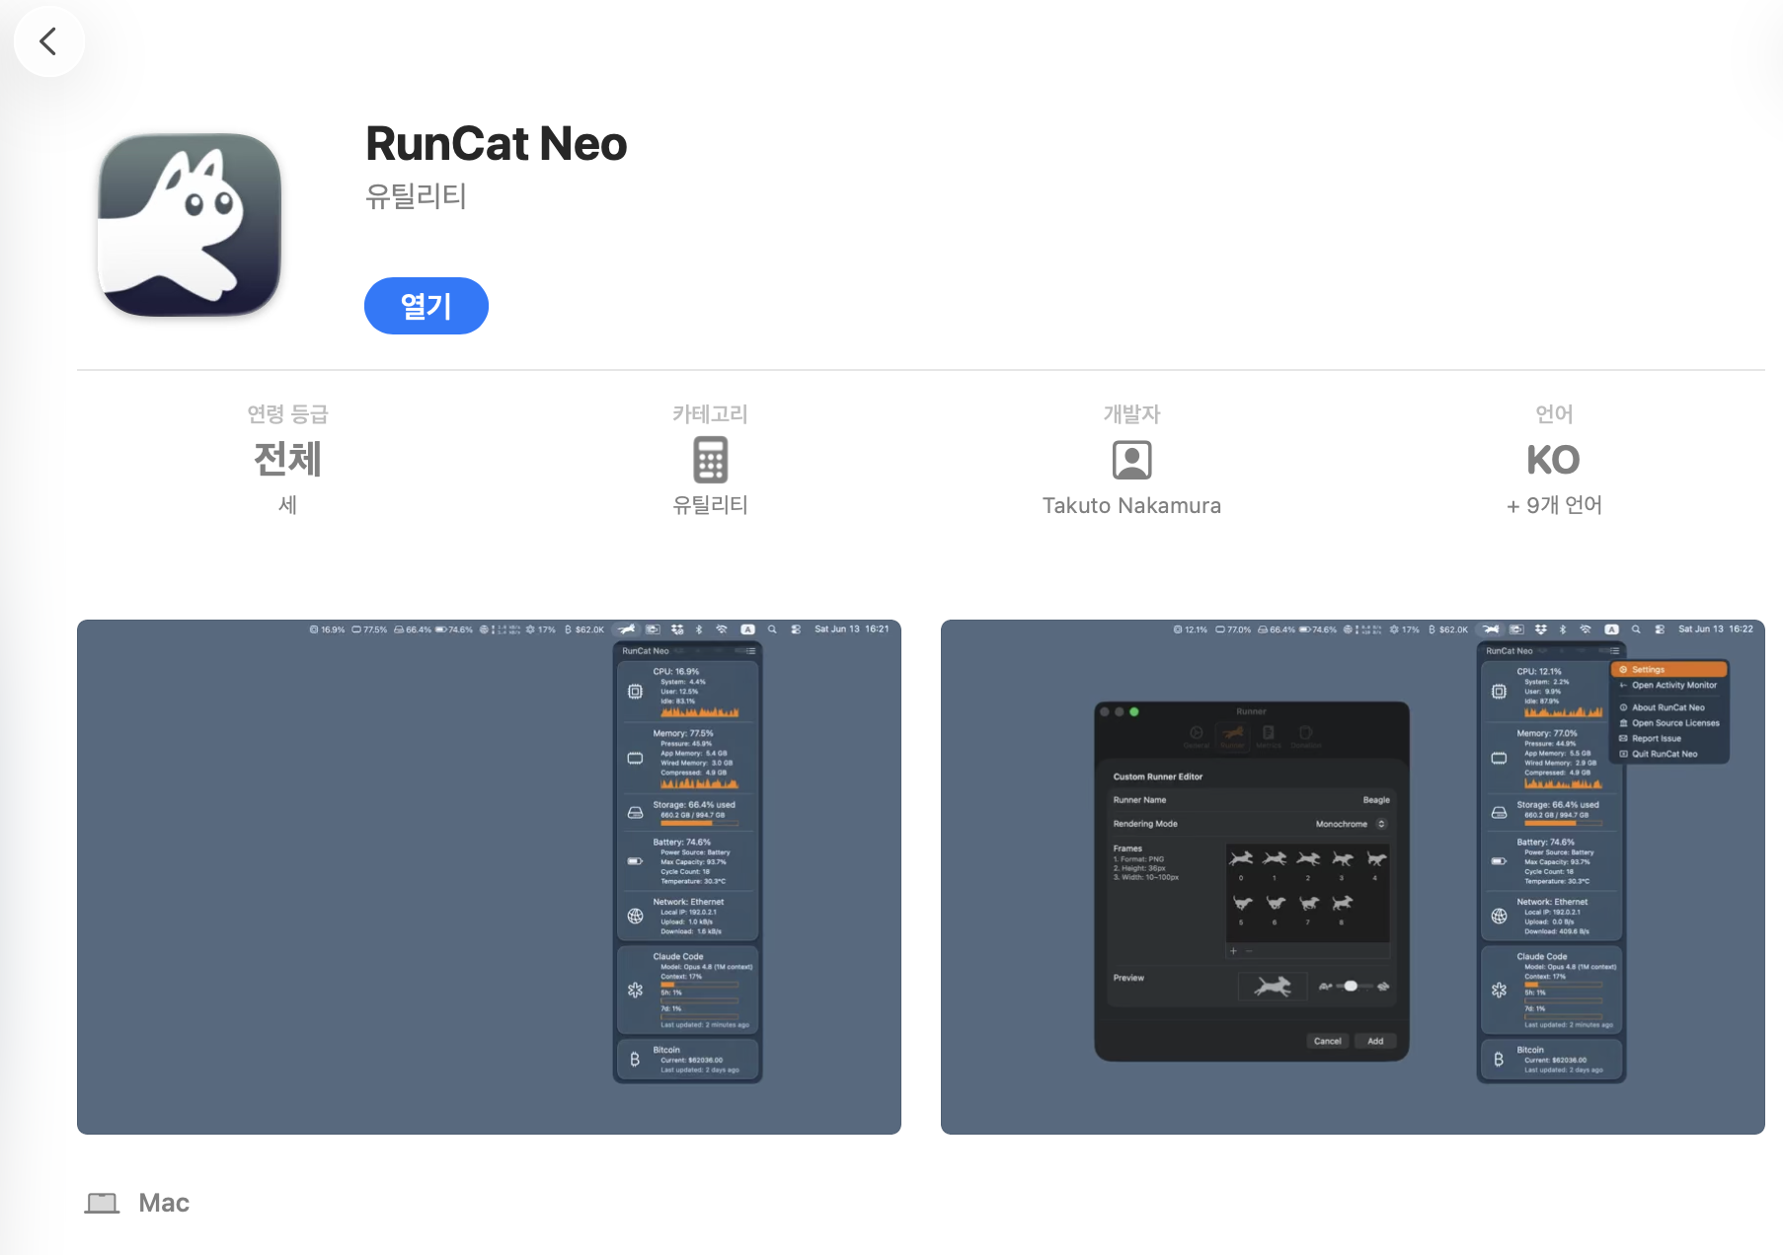Go back using the chevron arrow
The width and height of the screenshot is (1783, 1255).
point(48,41)
